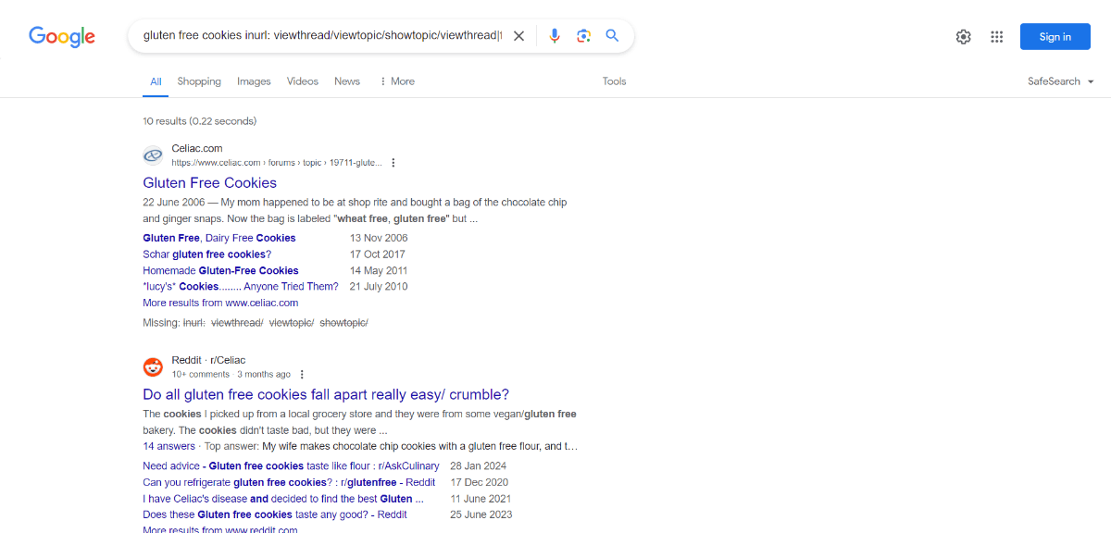1111x533 pixels.
Task: Open Google quick settings gear
Action: tap(964, 37)
